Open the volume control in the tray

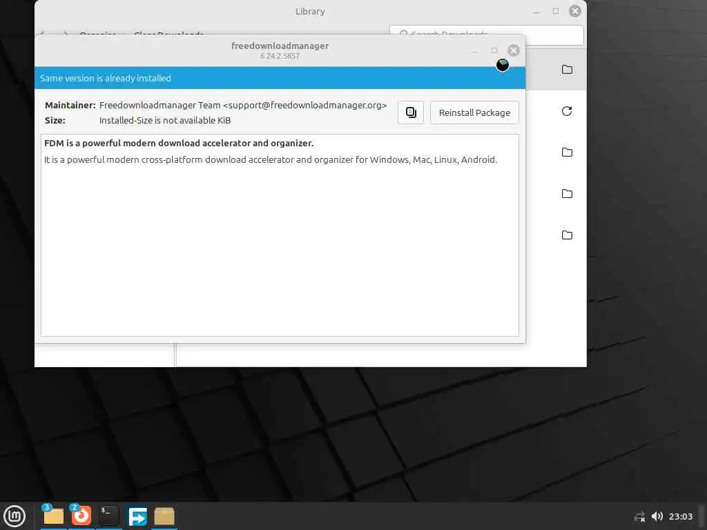coord(657,516)
